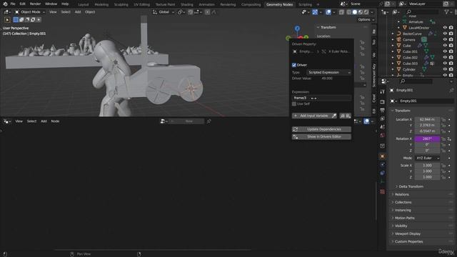This screenshot has width=457, height=257.
Task: Enable the Use Self checkbox
Action: point(294,104)
